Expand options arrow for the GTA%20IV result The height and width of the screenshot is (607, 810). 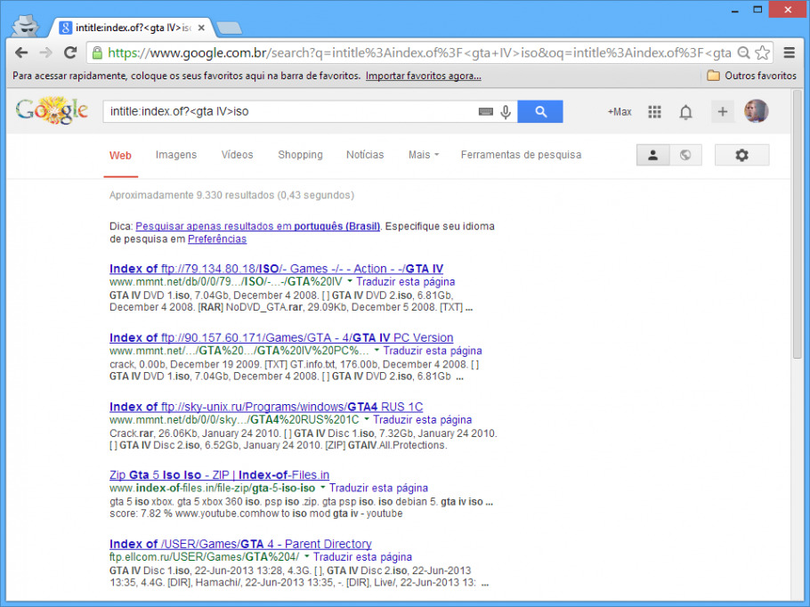[350, 281]
